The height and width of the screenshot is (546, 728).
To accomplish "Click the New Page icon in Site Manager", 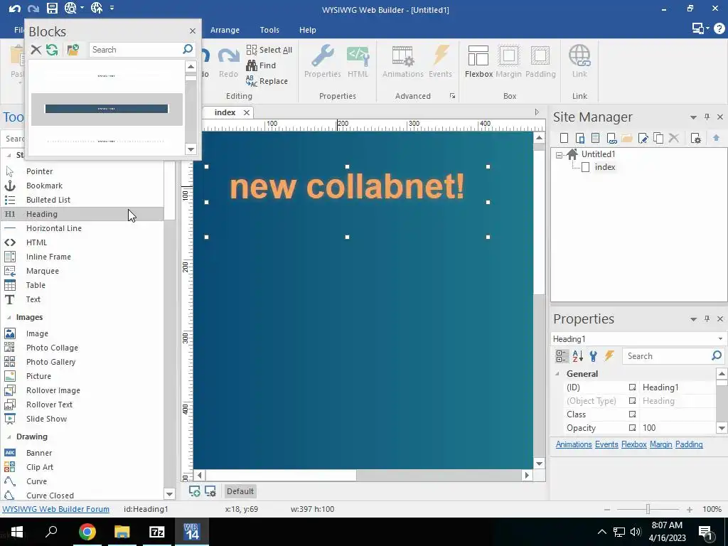I will (564, 138).
